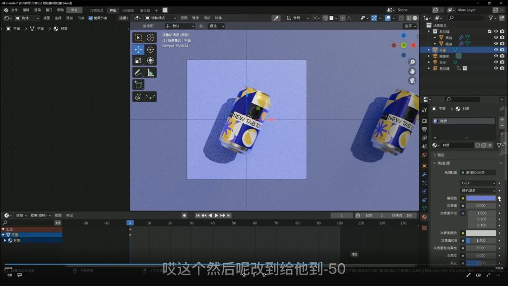Select the Rotate tool in viewport toolbar
The image size is (508, 286).
coord(150,49)
